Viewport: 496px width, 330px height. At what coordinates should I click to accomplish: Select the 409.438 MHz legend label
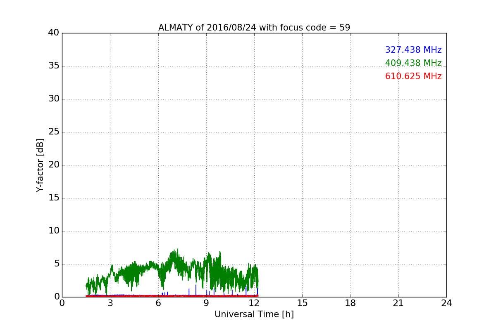click(x=413, y=63)
